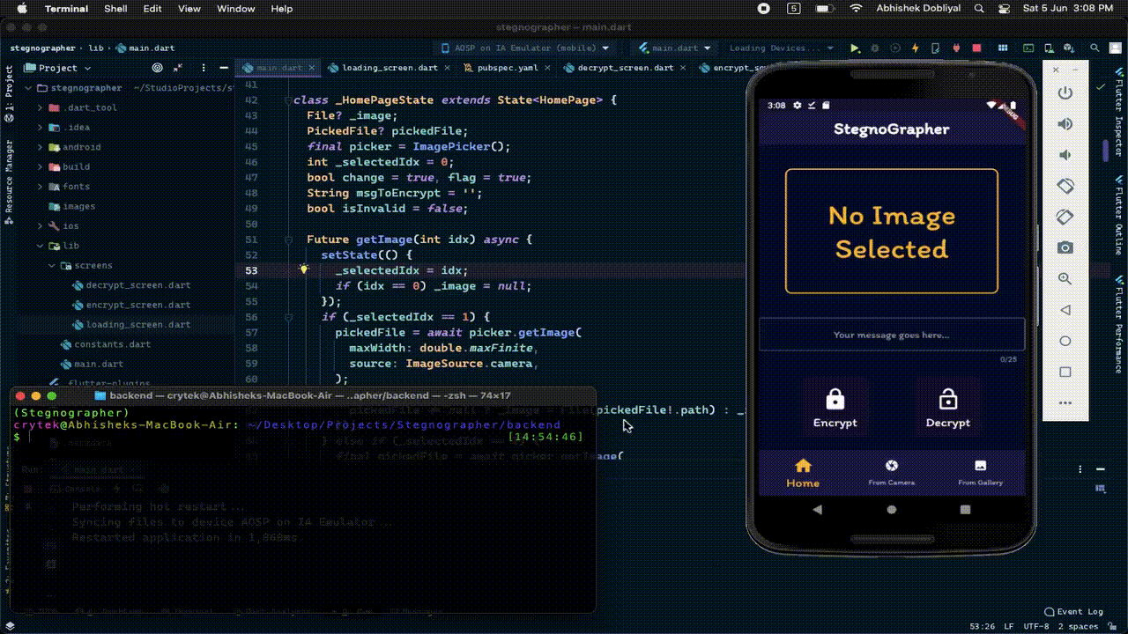Tap the Decrypt unlock button in app
The image size is (1128, 634).
[x=947, y=407]
